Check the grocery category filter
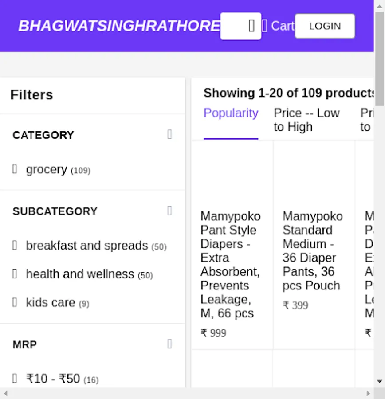This screenshot has height=399, width=385. [x=15, y=169]
